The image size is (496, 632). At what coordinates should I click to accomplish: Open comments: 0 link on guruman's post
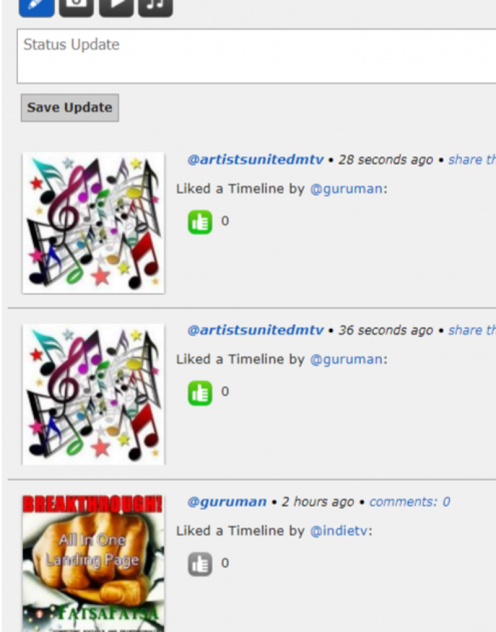coord(409,502)
